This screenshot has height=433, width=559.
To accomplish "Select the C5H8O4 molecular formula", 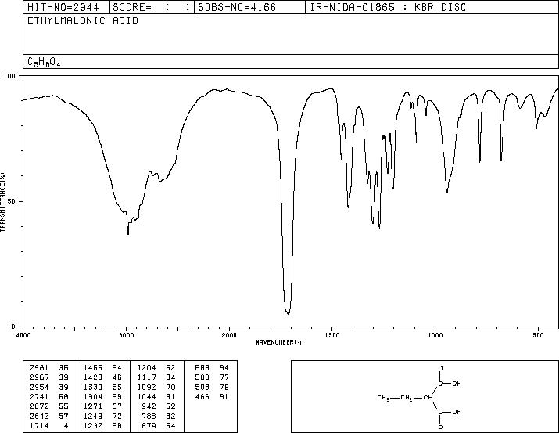I will pyautogui.click(x=44, y=62).
